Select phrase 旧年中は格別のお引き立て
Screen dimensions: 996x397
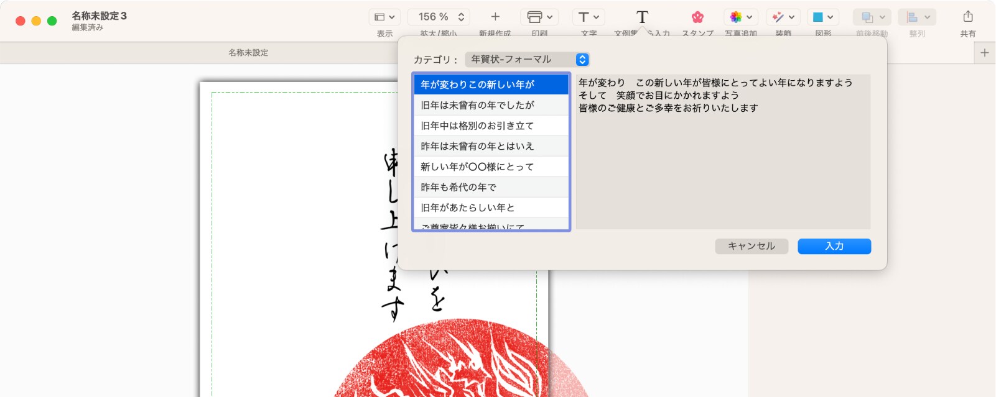coord(491,125)
